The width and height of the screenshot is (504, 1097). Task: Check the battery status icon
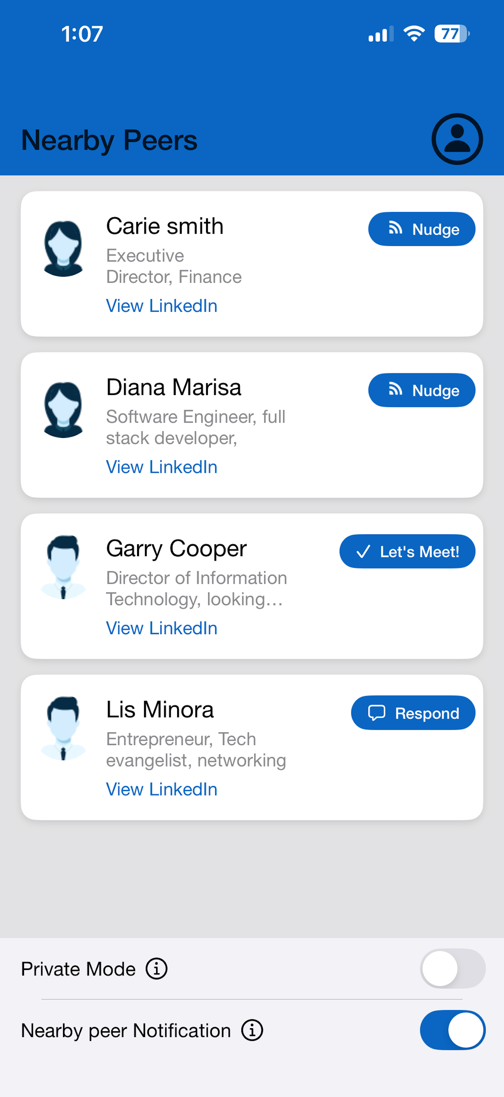click(x=452, y=34)
